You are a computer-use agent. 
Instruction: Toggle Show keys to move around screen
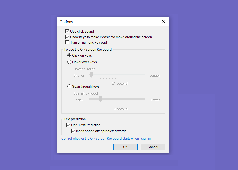click(x=67, y=37)
